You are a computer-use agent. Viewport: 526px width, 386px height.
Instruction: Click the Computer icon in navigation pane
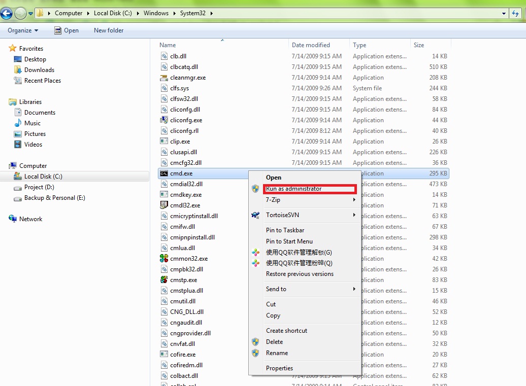coord(13,165)
